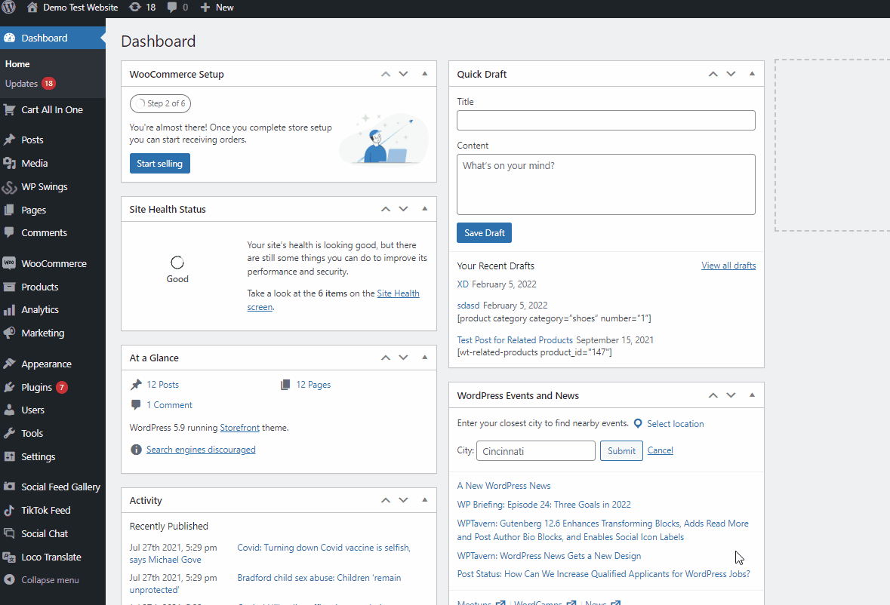Click the WooCommerce logo icon in sidebar
Image resolution: width=890 pixels, height=605 pixels.
point(9,264)
